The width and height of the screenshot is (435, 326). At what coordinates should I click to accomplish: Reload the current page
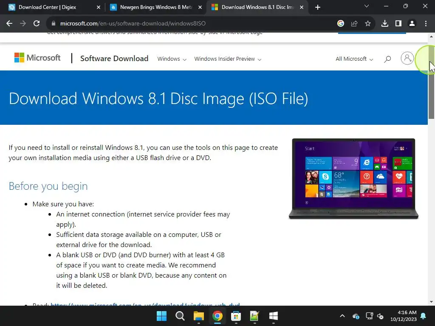point(37,24)
